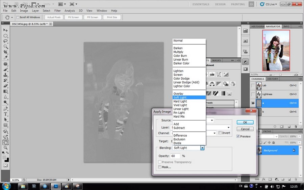Select the Move tool
304x190 pixels.
6,30
